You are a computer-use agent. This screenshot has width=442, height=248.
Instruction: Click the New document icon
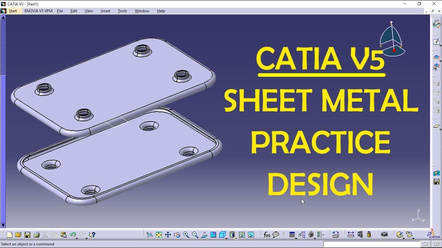[x=10, y=235]
